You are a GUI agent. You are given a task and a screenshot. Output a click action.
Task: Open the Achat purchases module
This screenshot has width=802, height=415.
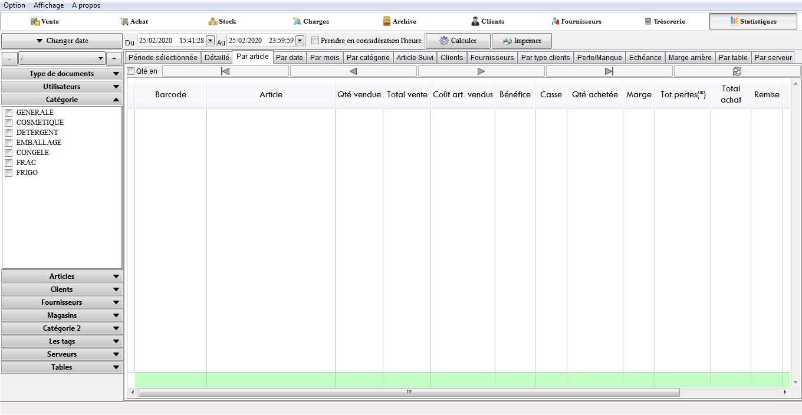click(134, 21)
